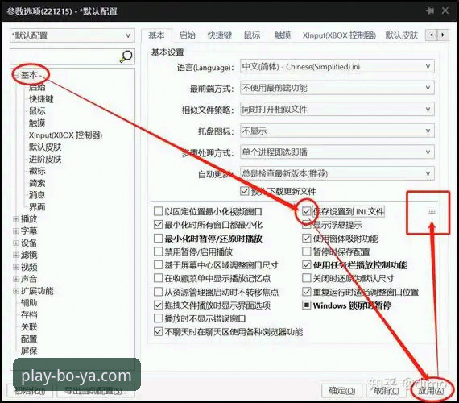Enable 禁用暂停/启用播放 option
This screenshot has height=403, width=459.
pos(158,251)
